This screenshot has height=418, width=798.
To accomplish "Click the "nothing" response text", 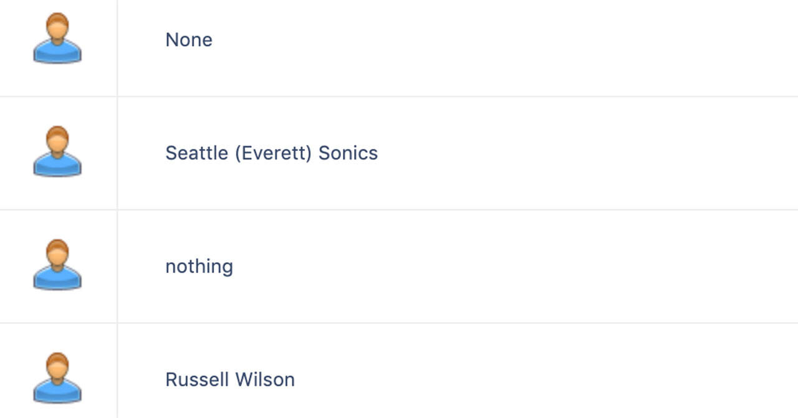I will (199, 266).
